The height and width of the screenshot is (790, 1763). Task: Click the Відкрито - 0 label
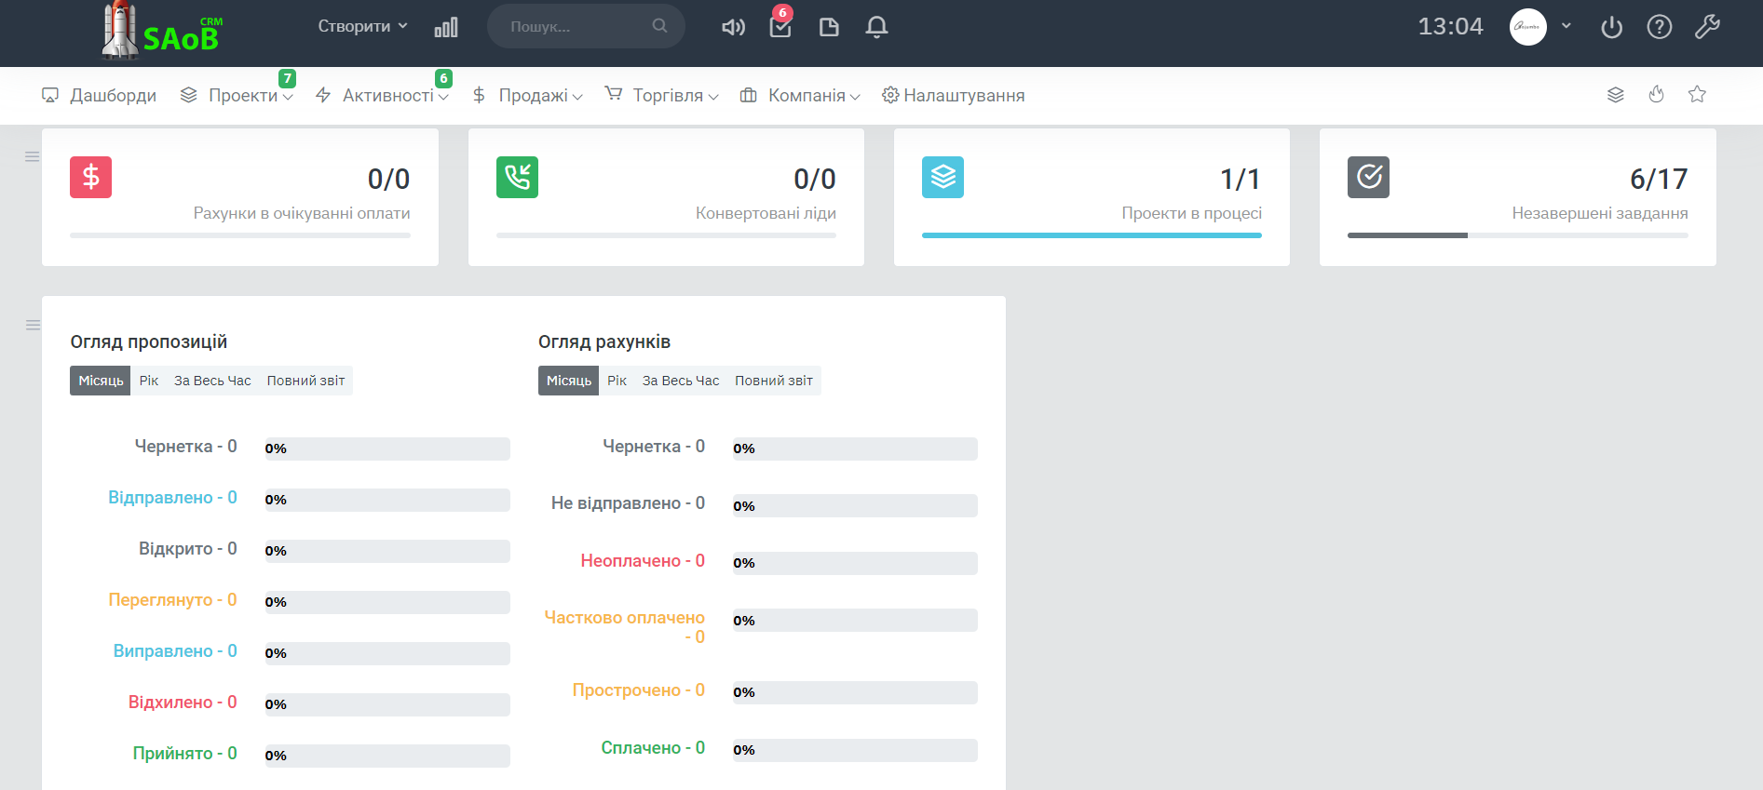(188, 549)
